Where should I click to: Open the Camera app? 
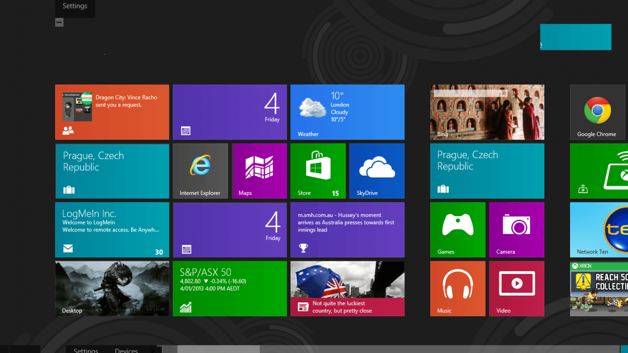click(x=516, y=229)
